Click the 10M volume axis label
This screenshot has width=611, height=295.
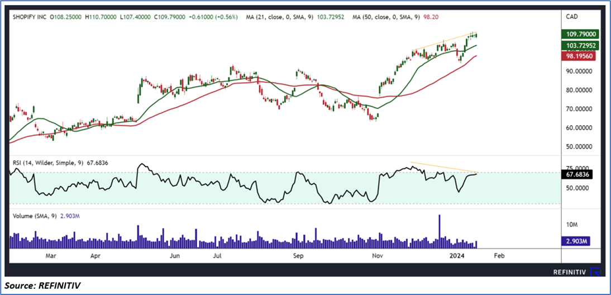click(x=572, y=225)
